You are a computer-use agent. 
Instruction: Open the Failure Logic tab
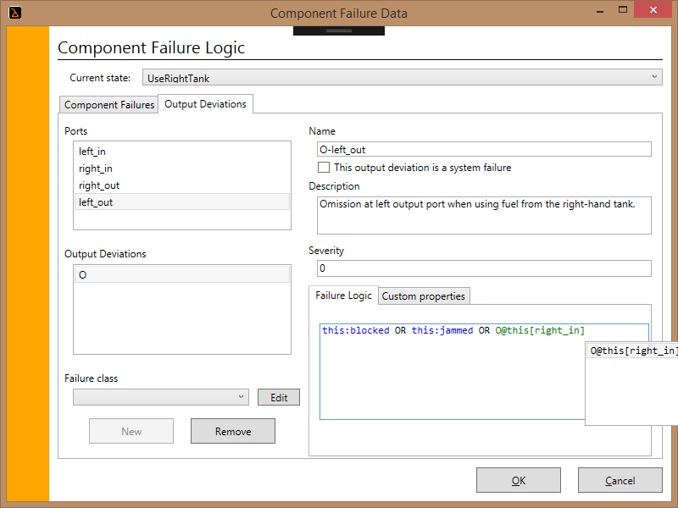coord(343,295)
